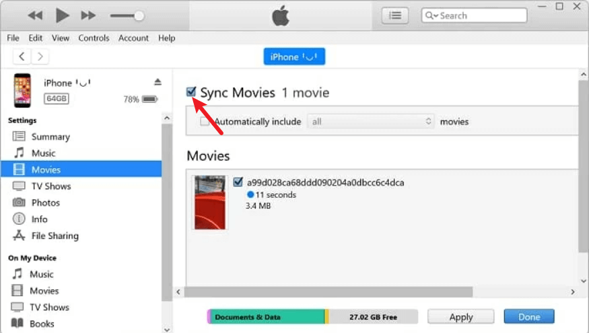589x333 pixels.
Task: Click inside the Search field
Action: 474,15
